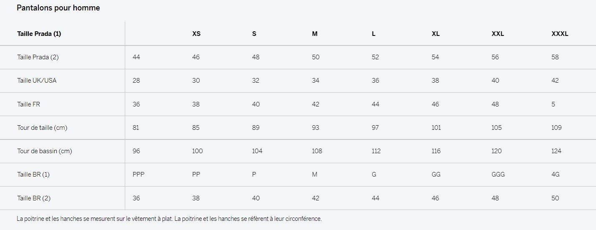Select the 116 hip measurement cell
Viewport: 596px width, 230px height.
(436, 151)
